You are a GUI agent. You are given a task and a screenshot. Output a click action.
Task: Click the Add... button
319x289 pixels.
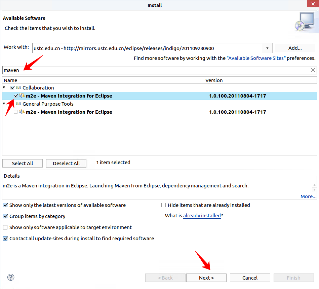(x=295, y=48)
